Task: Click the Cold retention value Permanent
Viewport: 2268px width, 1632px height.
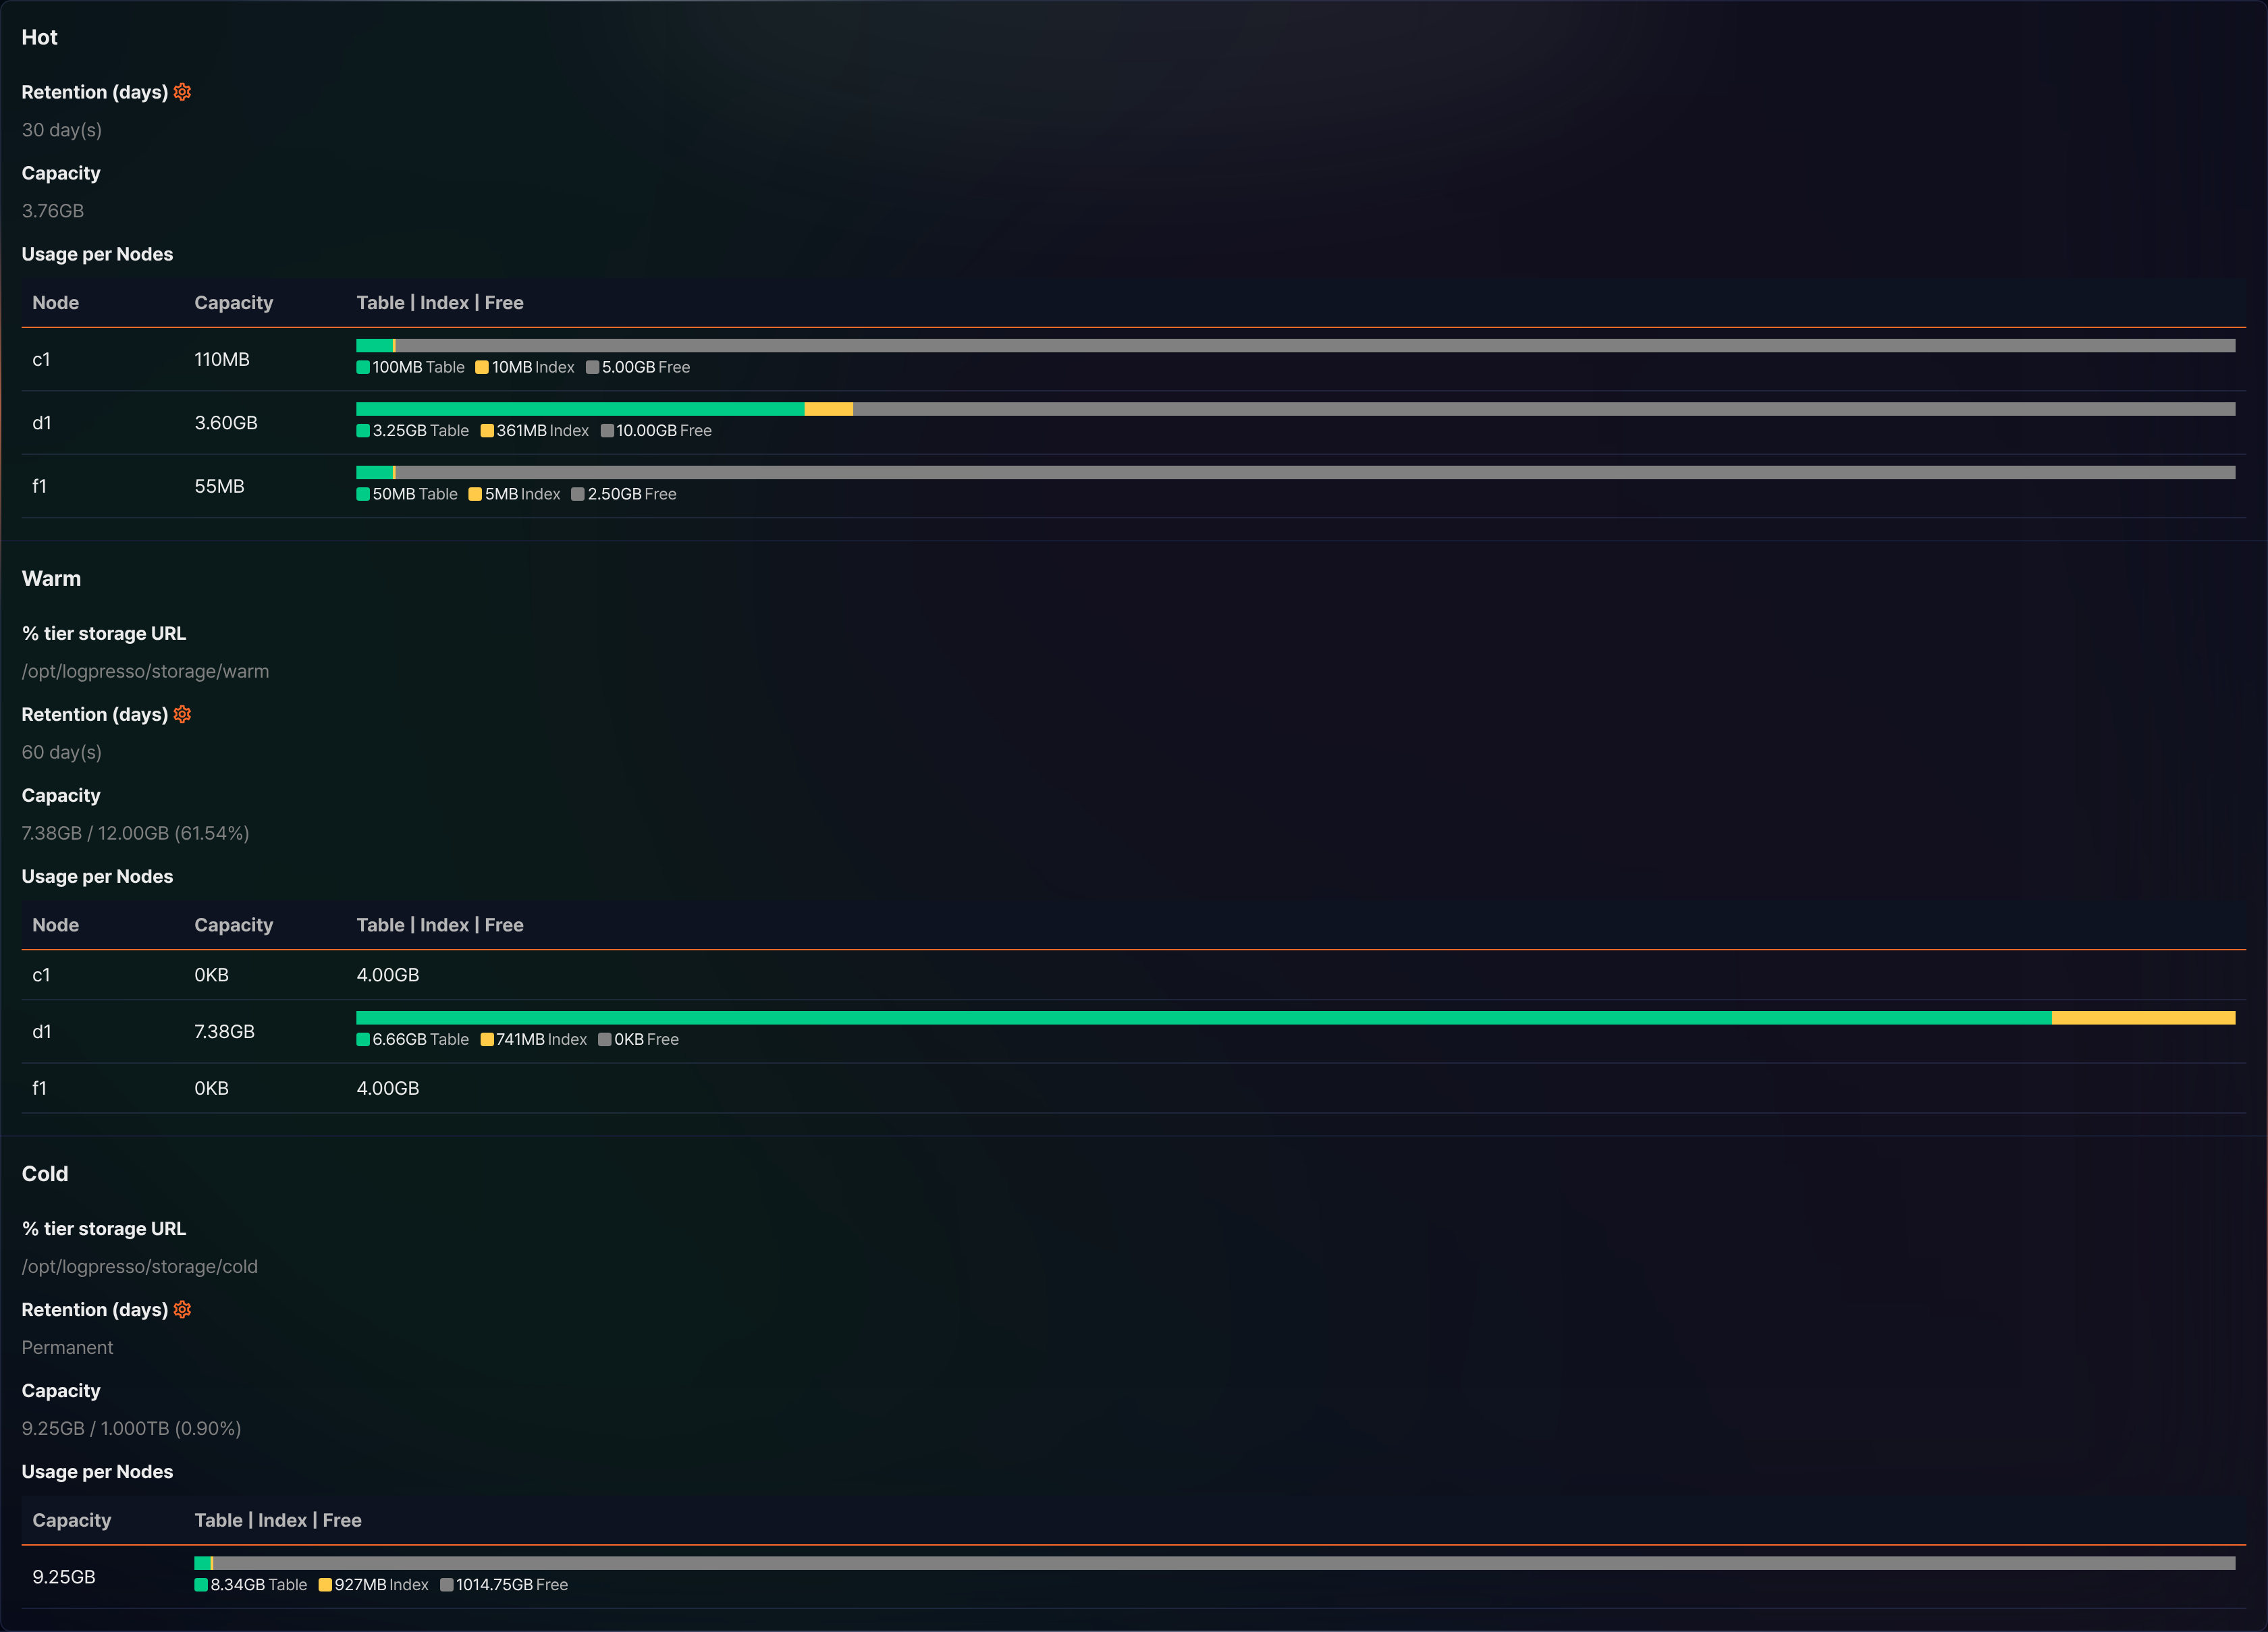Action: click(67, 1347)
